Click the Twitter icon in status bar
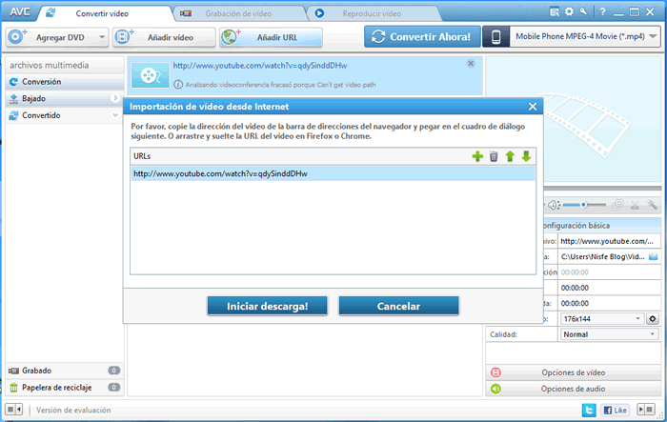The image size is (667, 422). click(x=588, y=410)
